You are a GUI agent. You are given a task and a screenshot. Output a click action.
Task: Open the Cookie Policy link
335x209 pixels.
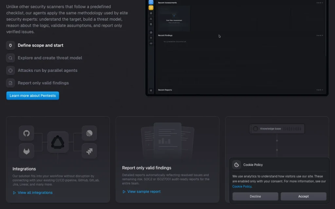click(x=242, y=186)
